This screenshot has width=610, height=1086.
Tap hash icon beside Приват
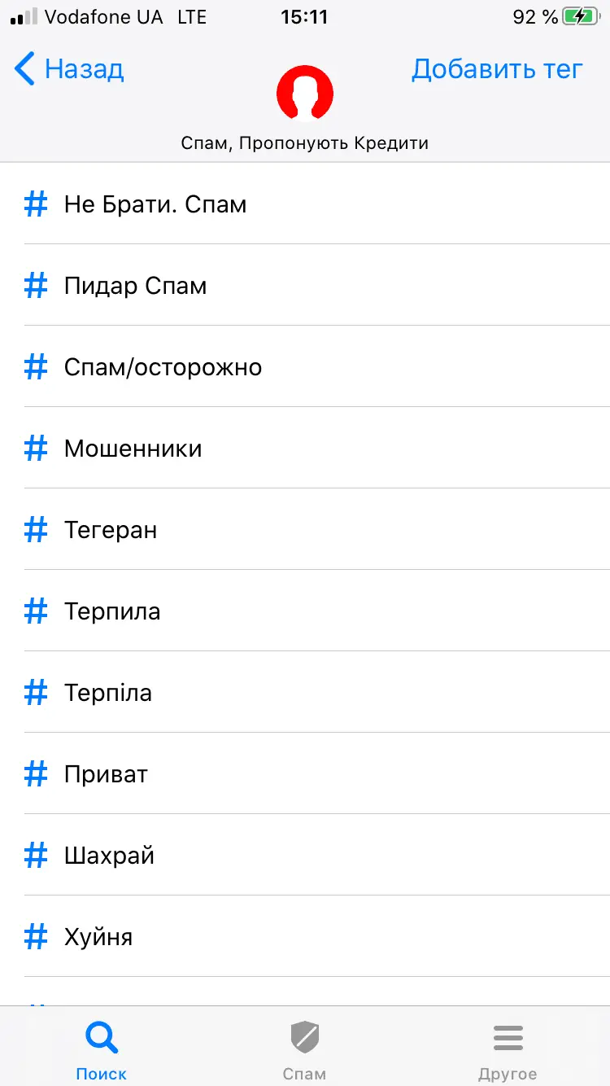point(36,774)
